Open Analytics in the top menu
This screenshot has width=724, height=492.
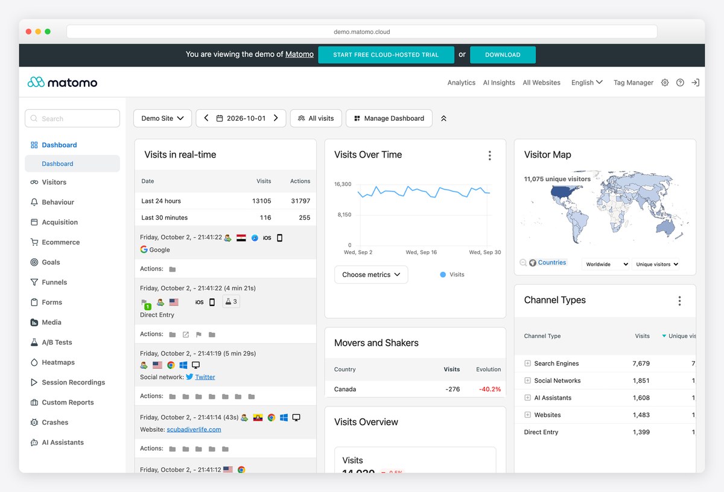tap(462, 83)
